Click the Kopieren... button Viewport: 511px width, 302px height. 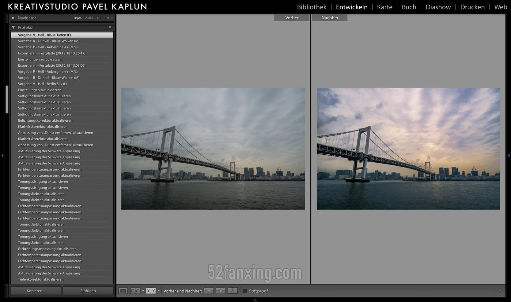pyautogui.click(x=36, y=291)
